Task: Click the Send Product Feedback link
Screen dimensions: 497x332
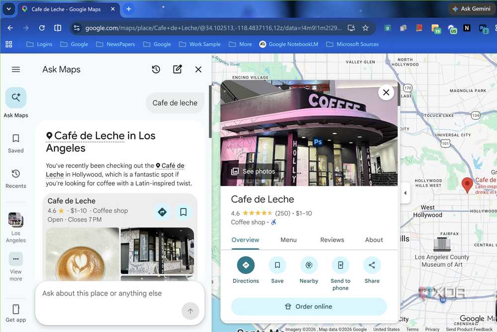Action: click(469, 330)
